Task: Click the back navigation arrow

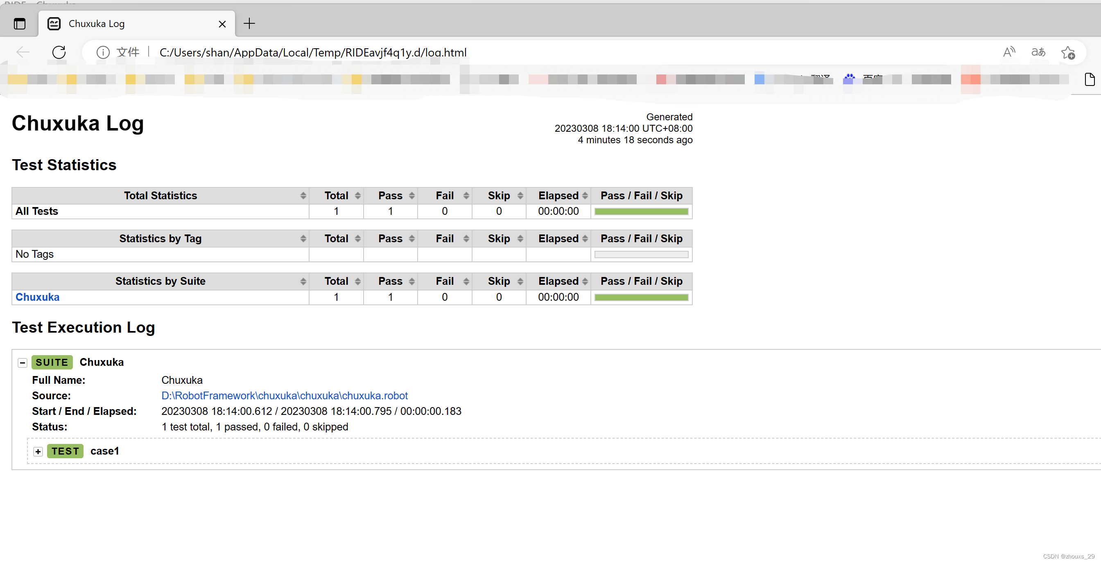Action: (23, 52)
